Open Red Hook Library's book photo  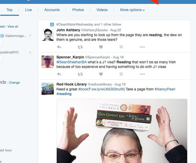pos(122,131)
